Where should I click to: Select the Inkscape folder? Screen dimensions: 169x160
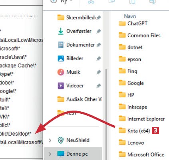133,107
